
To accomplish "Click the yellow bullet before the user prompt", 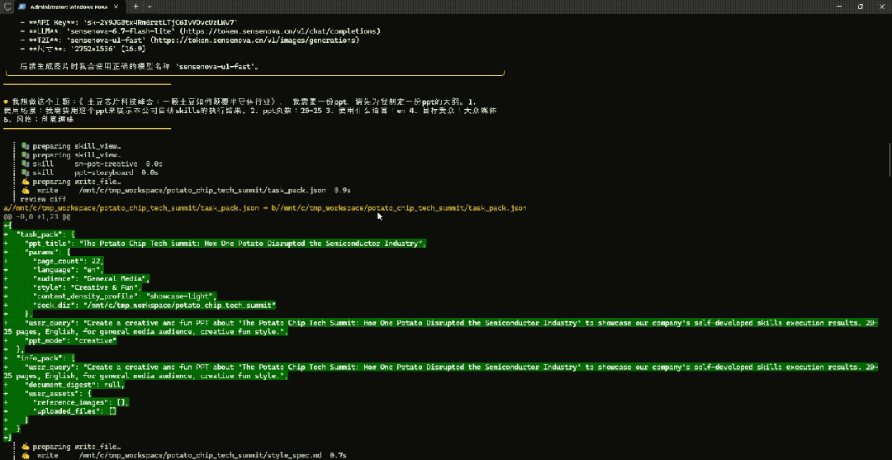I will (x=6, y=100).
